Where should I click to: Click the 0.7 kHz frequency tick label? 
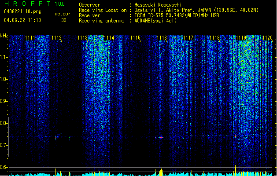click(4, 145)
